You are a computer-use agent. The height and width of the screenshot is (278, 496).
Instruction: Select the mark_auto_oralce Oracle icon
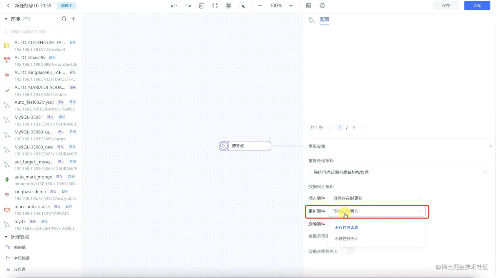coord(7,210)
